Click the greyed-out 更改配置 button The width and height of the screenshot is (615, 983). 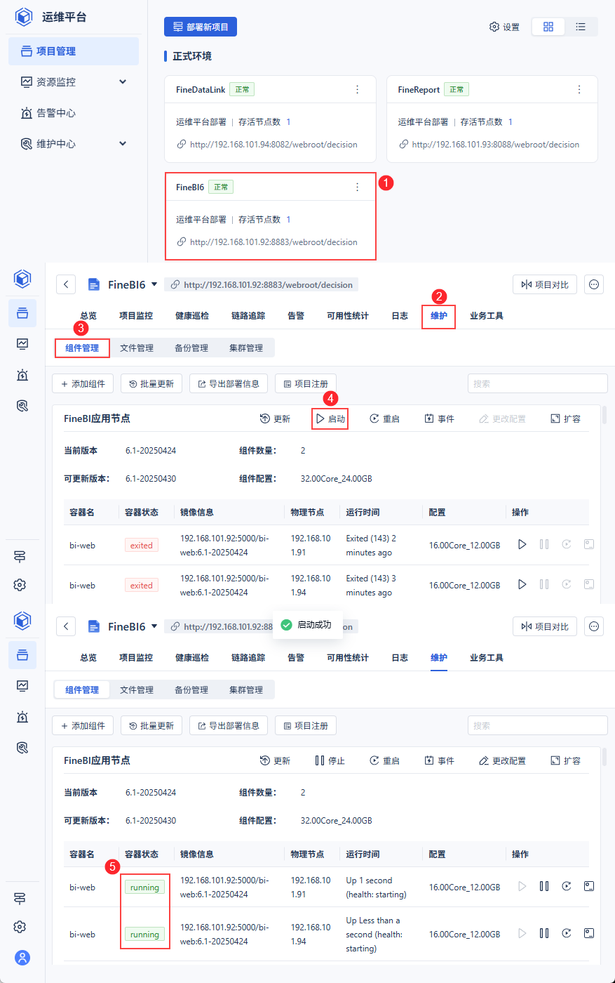(x=501, y=419)
